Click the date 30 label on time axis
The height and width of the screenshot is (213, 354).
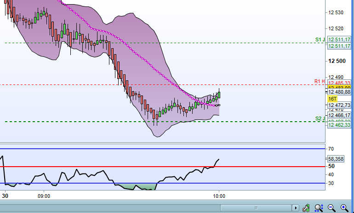5,196
